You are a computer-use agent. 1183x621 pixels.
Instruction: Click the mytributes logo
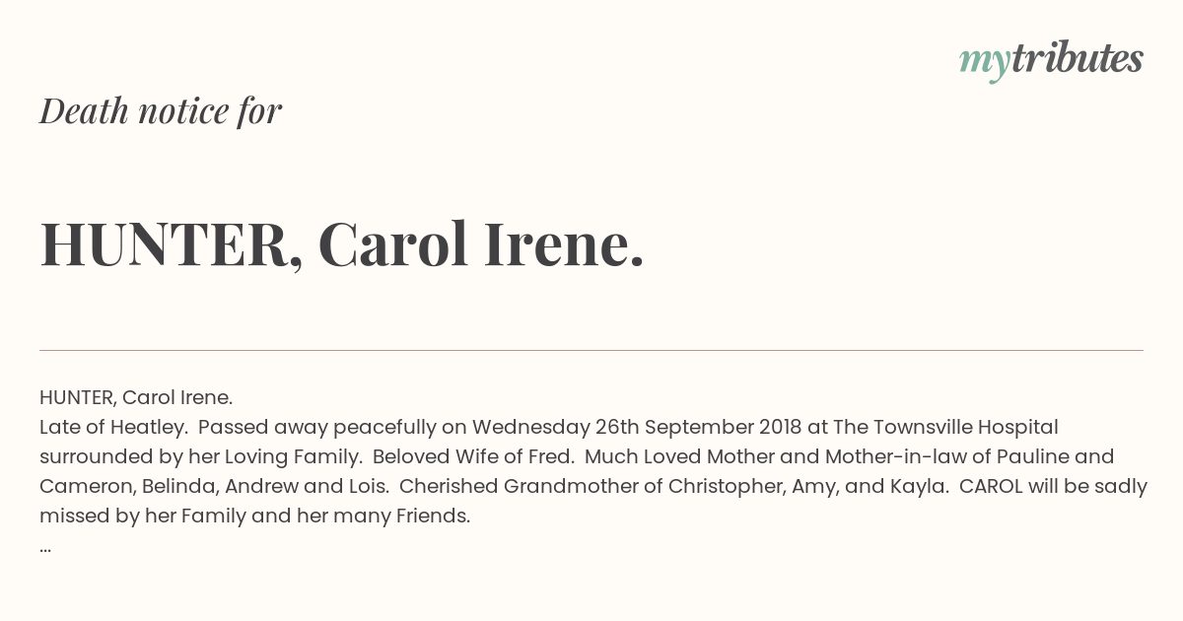1051,61
